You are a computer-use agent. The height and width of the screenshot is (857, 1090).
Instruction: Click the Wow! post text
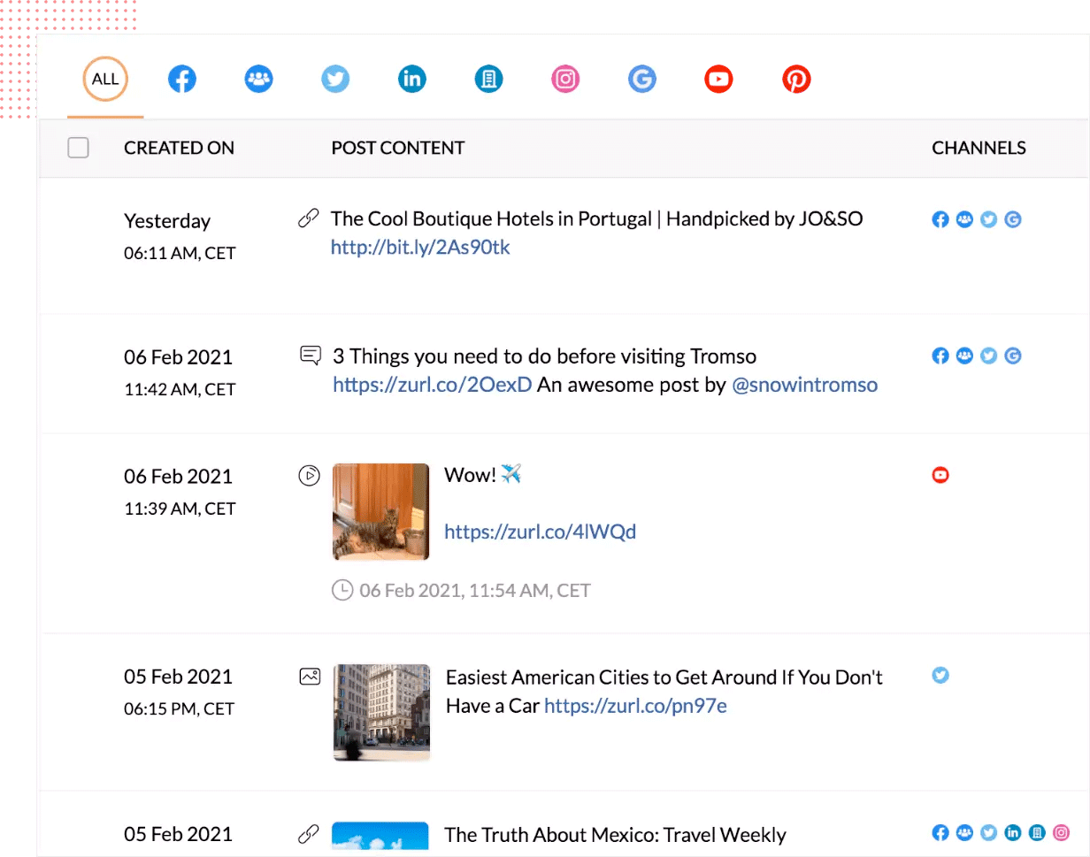[470, 475]
